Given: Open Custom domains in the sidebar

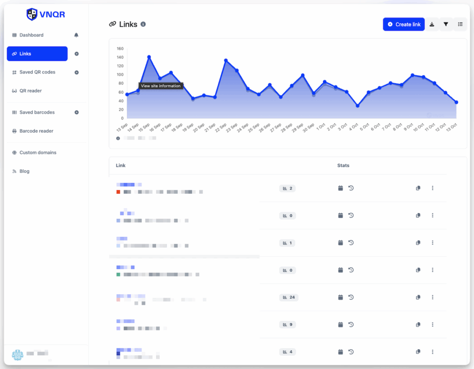Looking at the screenshot, I should (37, 153).
